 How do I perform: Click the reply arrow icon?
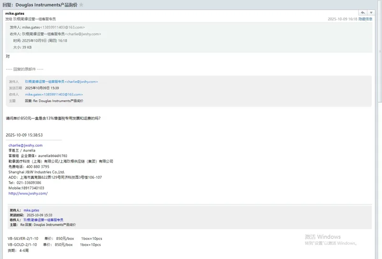(x=363, y=13)
